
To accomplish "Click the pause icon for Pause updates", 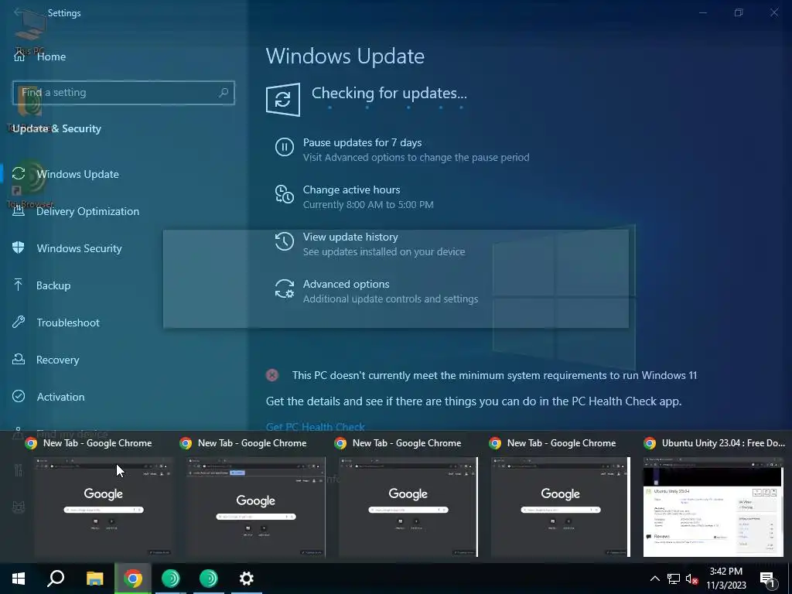I will [x=285, y=147].
